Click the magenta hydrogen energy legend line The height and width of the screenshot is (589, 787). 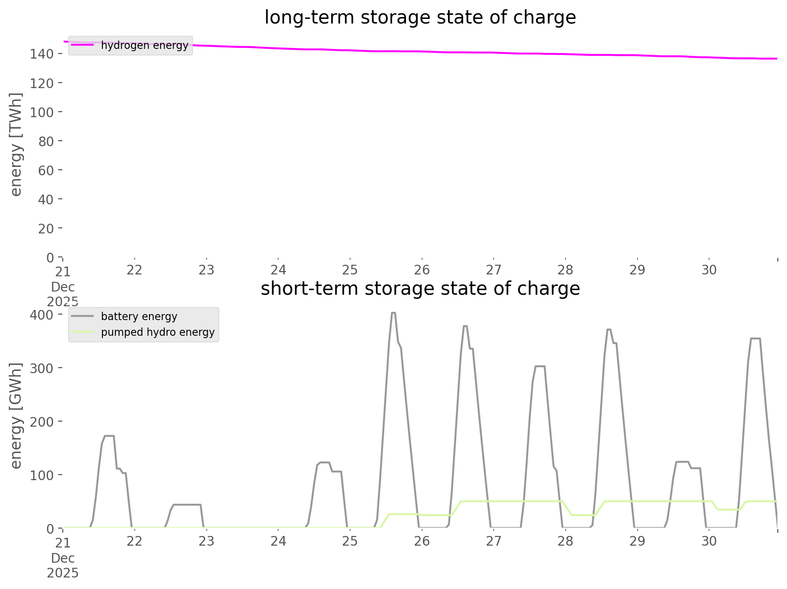click(83, 45)
